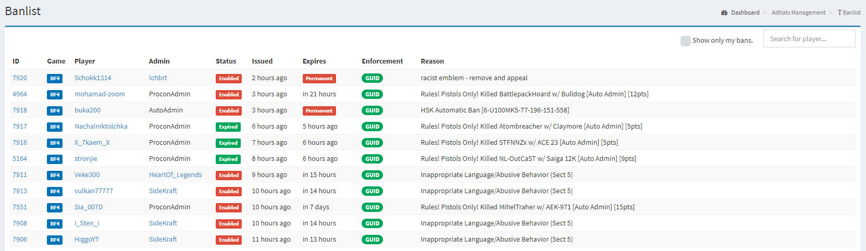The image size is (866, 251).
Task: Click GUID enforcement badge for vulkan77777
Action: 373,191
